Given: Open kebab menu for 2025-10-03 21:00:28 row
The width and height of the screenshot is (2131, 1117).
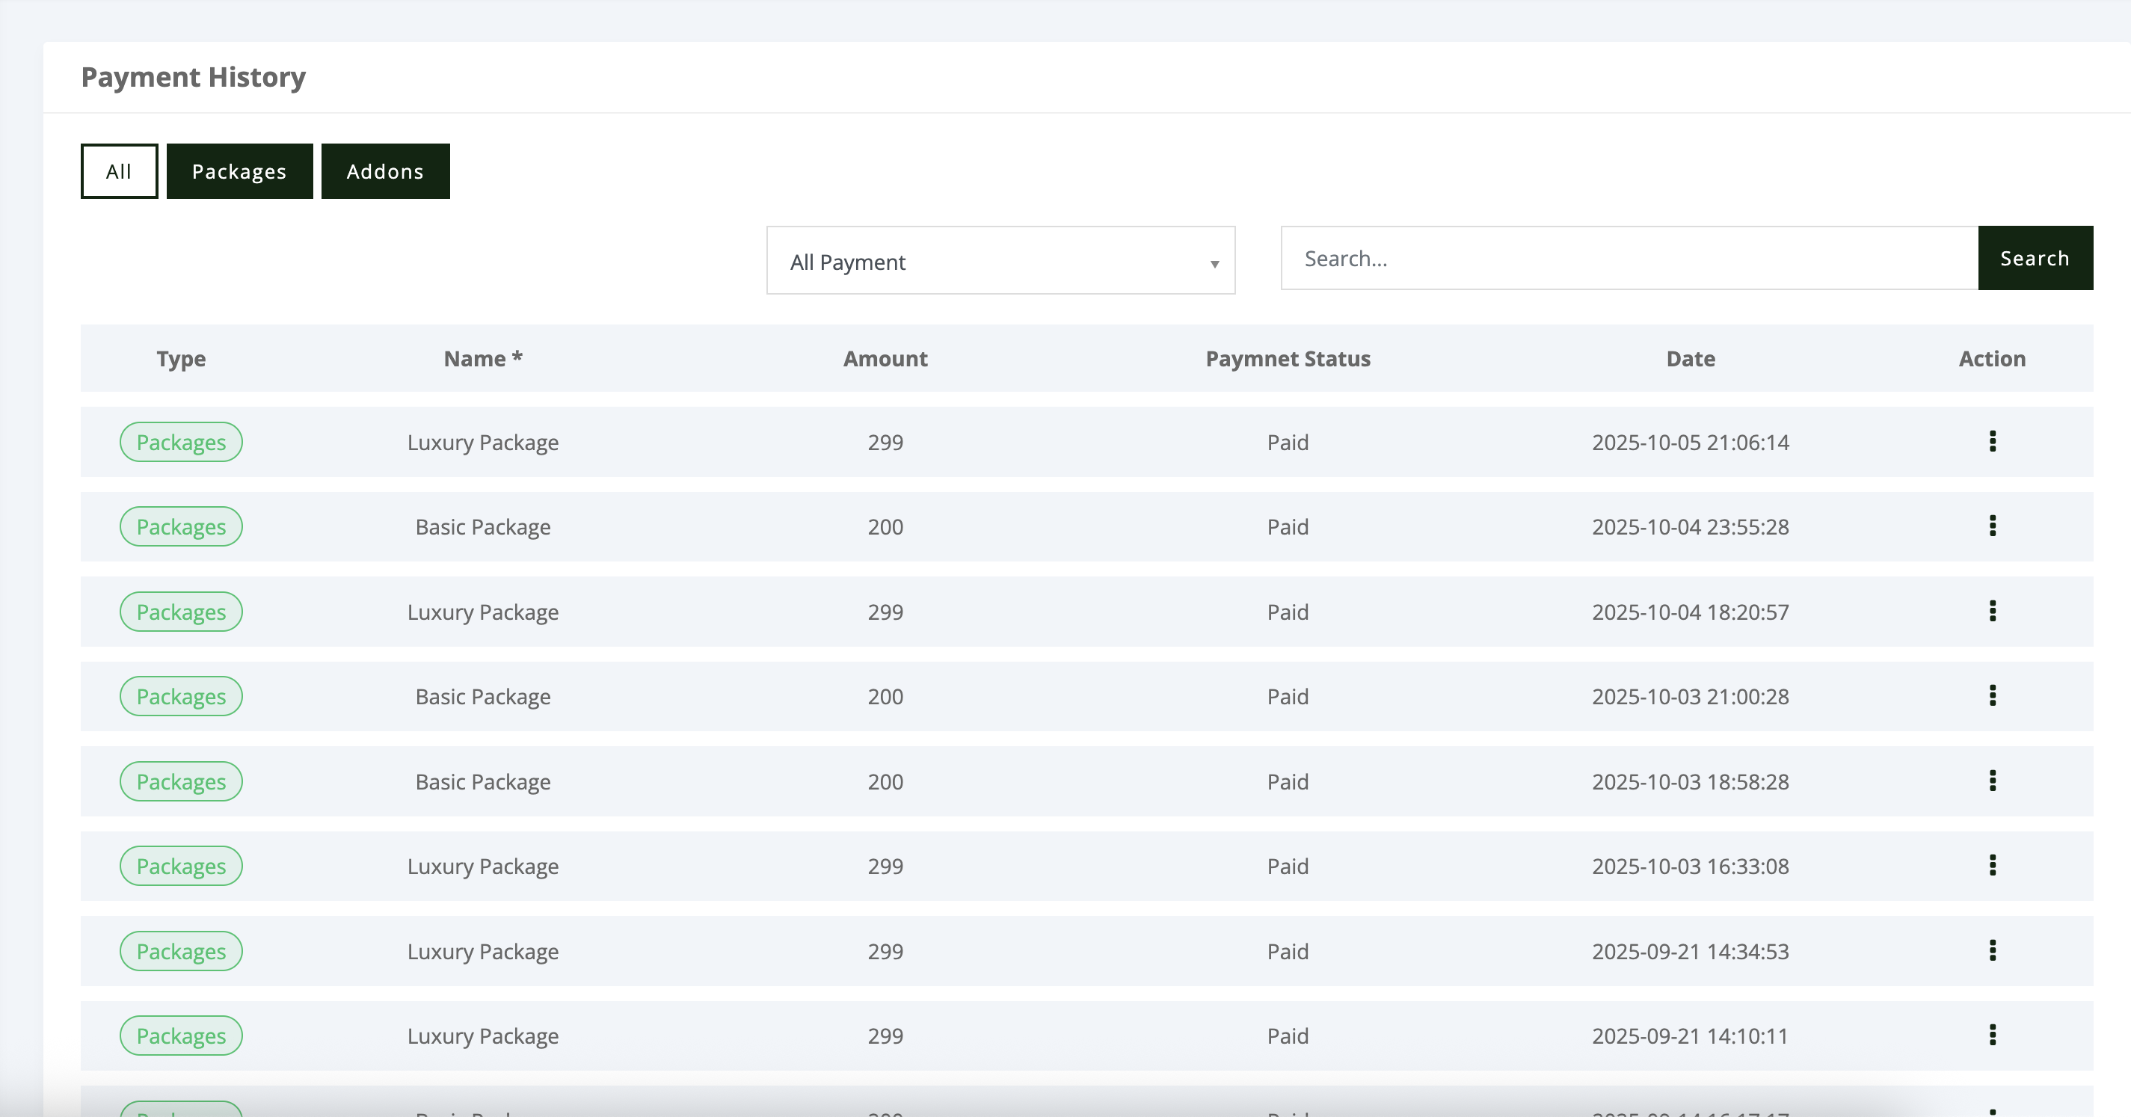Looking at the screenshot, I should [1992, 696].
